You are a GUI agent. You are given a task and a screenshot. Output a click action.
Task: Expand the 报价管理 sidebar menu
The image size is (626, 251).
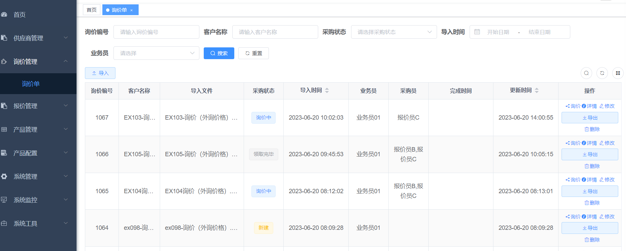coord(38,106)
